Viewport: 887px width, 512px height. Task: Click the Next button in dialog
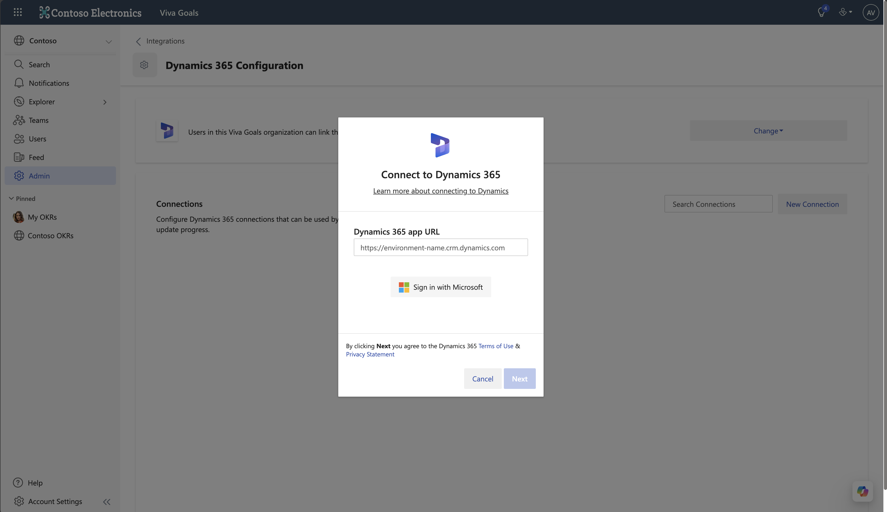520,379
